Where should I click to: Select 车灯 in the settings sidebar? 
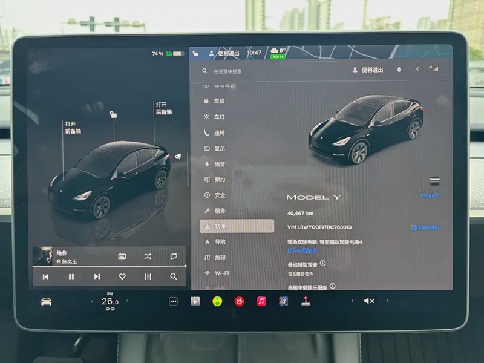[x=219, y=117]
